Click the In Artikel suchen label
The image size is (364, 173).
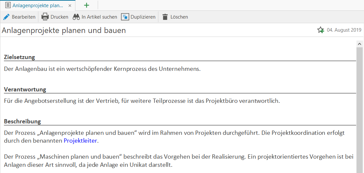click(99, 17)
